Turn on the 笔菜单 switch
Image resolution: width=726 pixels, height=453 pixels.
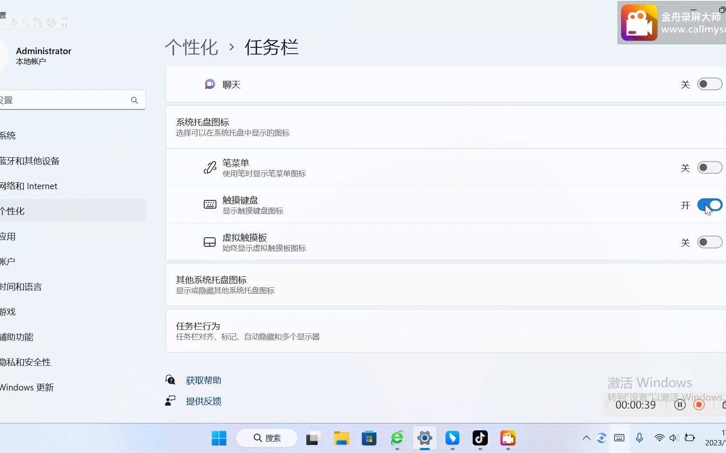point(709,167)
